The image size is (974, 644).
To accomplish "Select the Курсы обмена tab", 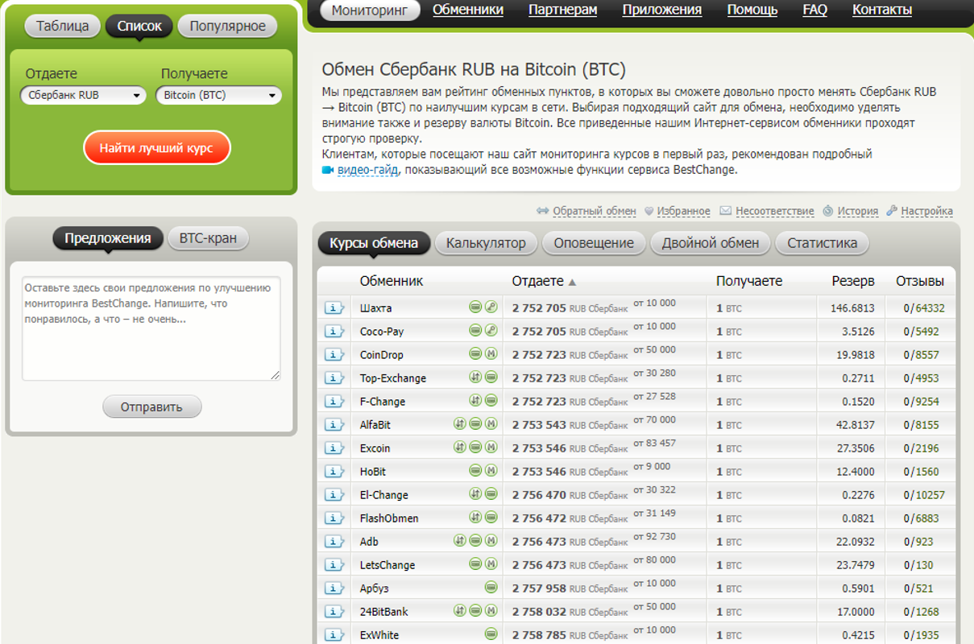I will 374,243.
